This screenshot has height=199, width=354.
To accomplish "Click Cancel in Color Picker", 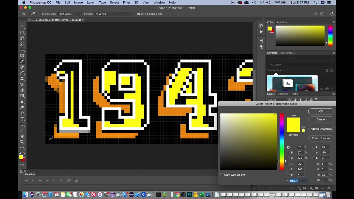I will 321,119.
